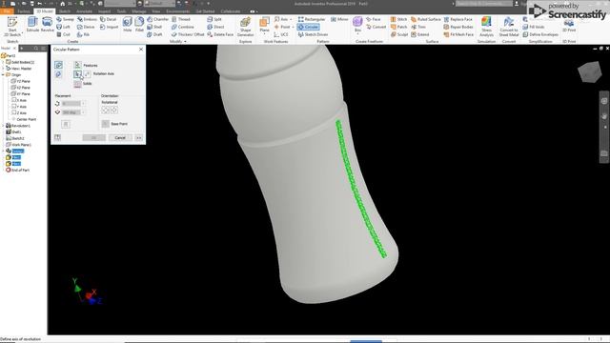
Task: Click the Start 2D Sketch tool
Action: 12,26
